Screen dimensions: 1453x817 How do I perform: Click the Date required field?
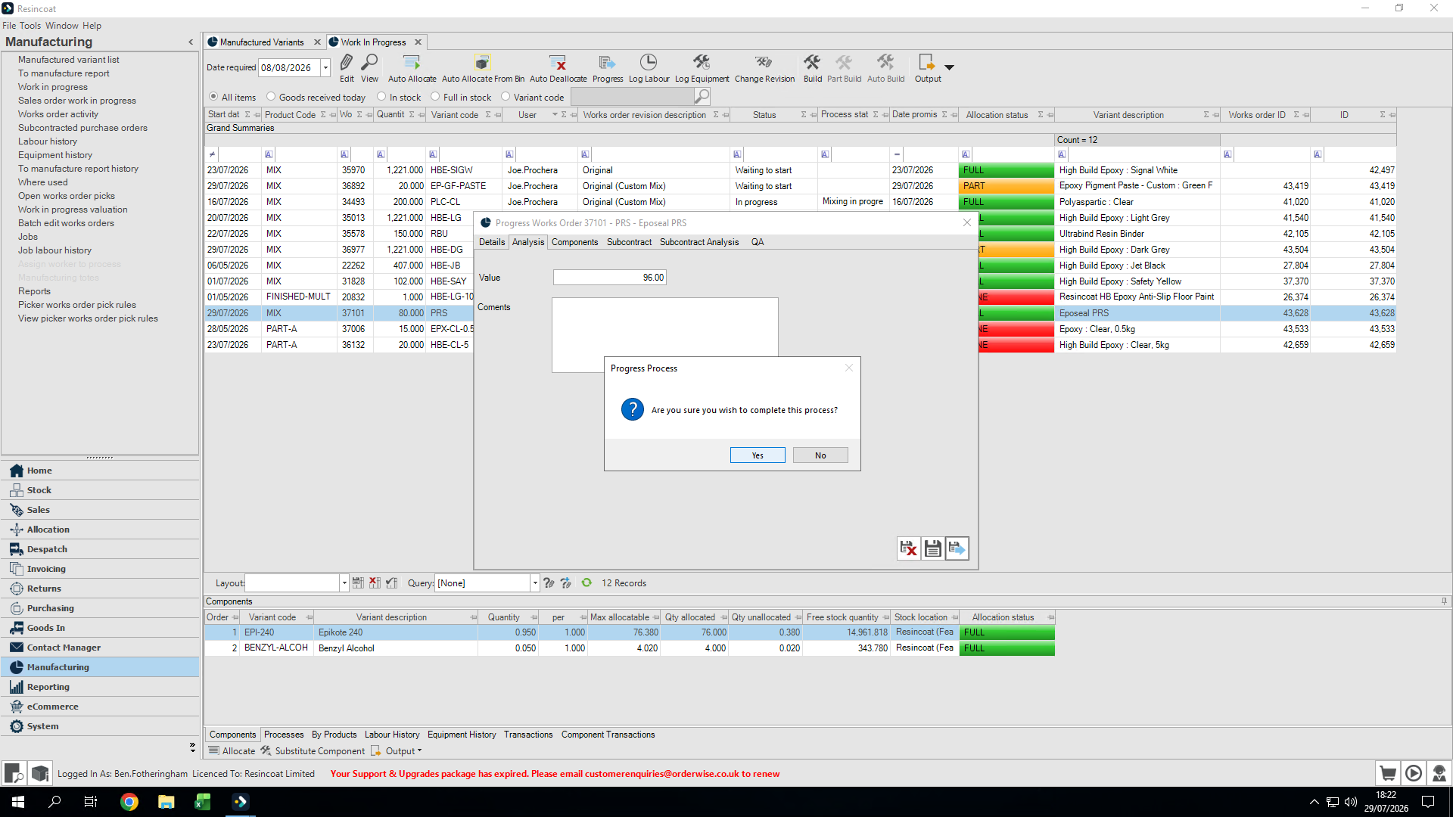click(289, 67)
